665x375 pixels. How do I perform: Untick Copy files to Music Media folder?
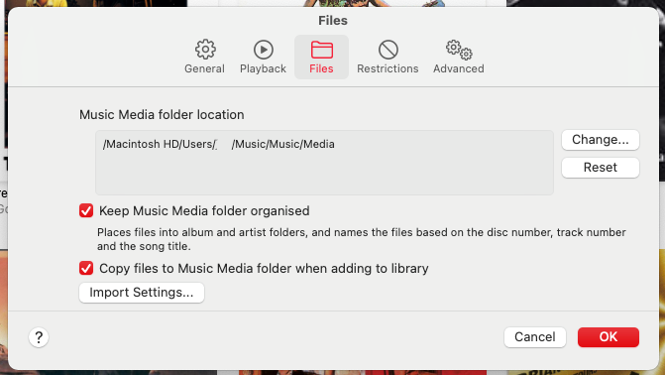pos(86,269)
